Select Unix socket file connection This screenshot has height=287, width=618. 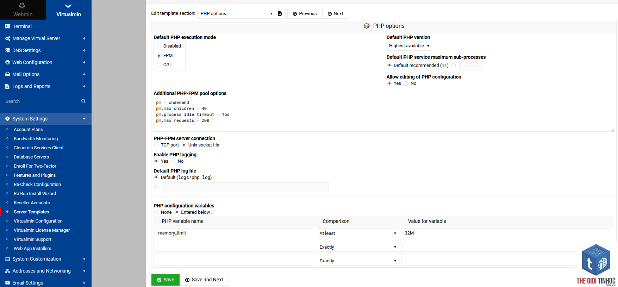[184, 145]
